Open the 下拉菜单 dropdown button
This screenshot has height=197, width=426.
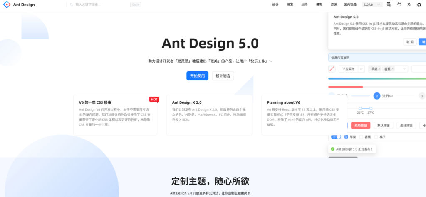[348, 69]
